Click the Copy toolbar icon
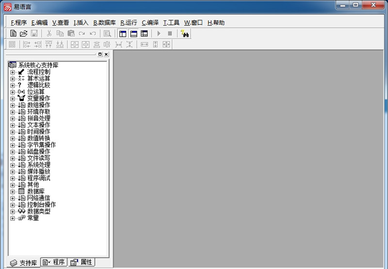The width and height of the screenshot is (388, 269). (60, 33)
